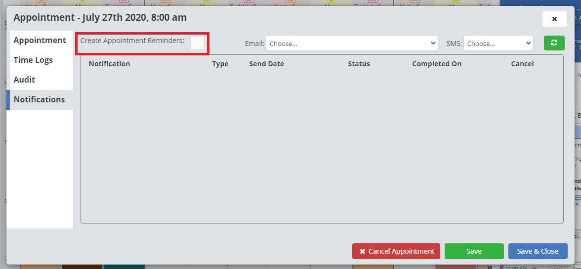Click the green Save button

coord(474,251)
